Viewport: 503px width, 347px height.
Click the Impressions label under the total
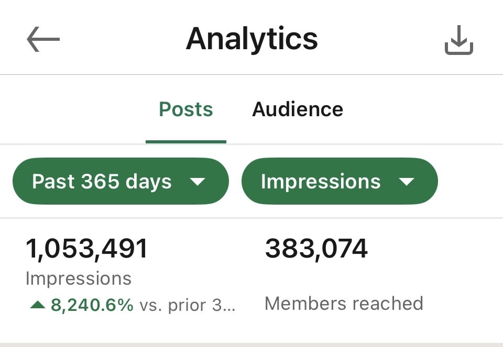[x=79, y=278]
